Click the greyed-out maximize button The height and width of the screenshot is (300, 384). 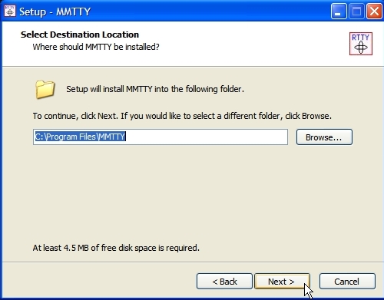[x=356, y=12]
